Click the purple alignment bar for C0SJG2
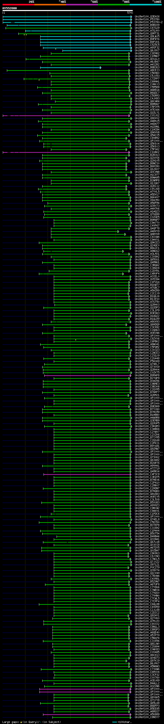The image size is (164, 724). click(66, 116)
